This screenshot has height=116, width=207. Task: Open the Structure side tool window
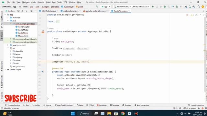tap(2, 97)
